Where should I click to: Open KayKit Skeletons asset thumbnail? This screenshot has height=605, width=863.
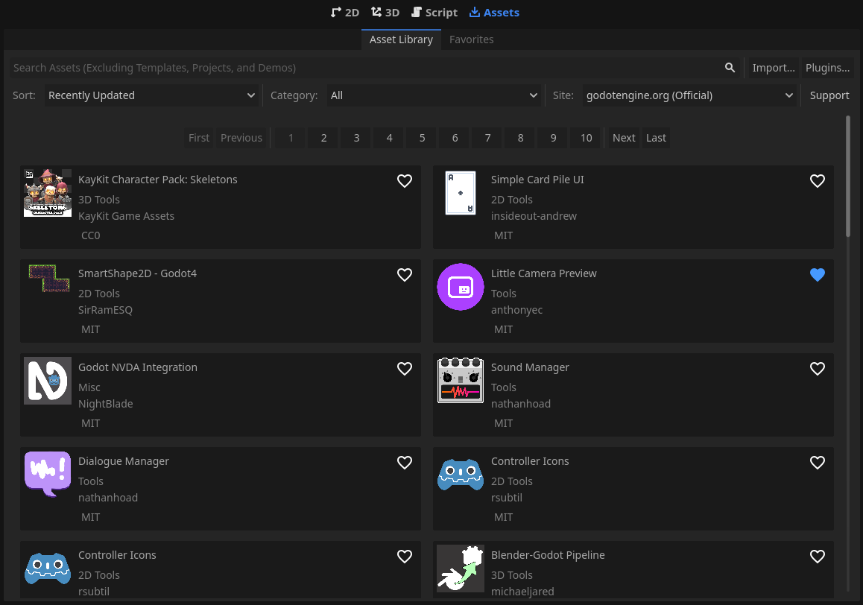[48, 193]
